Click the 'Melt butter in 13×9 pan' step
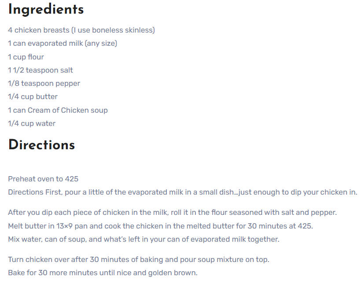 click(x=161, y=226)
